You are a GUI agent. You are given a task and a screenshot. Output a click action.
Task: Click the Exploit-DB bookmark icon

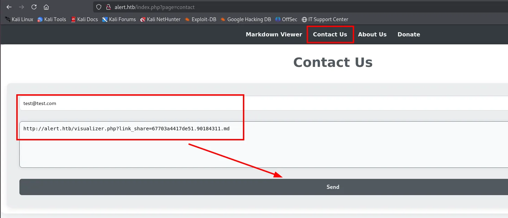pos(187,19)
